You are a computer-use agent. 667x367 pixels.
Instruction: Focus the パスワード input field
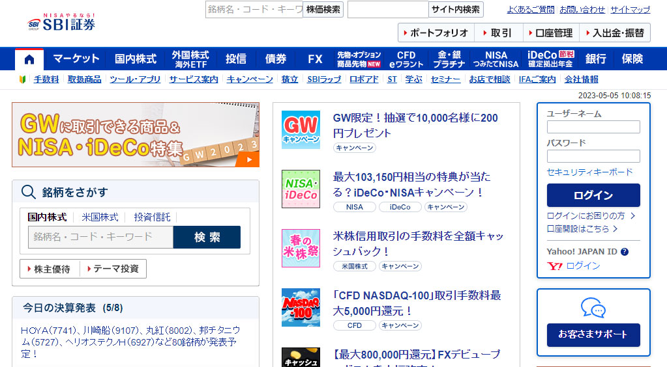593,156
